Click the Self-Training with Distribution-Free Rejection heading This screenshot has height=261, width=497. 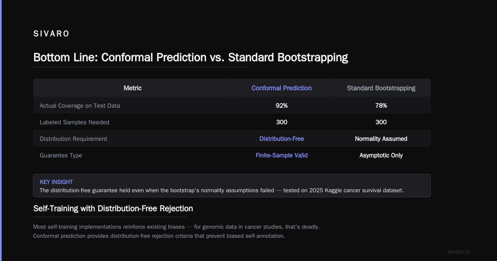coord(113,208)
